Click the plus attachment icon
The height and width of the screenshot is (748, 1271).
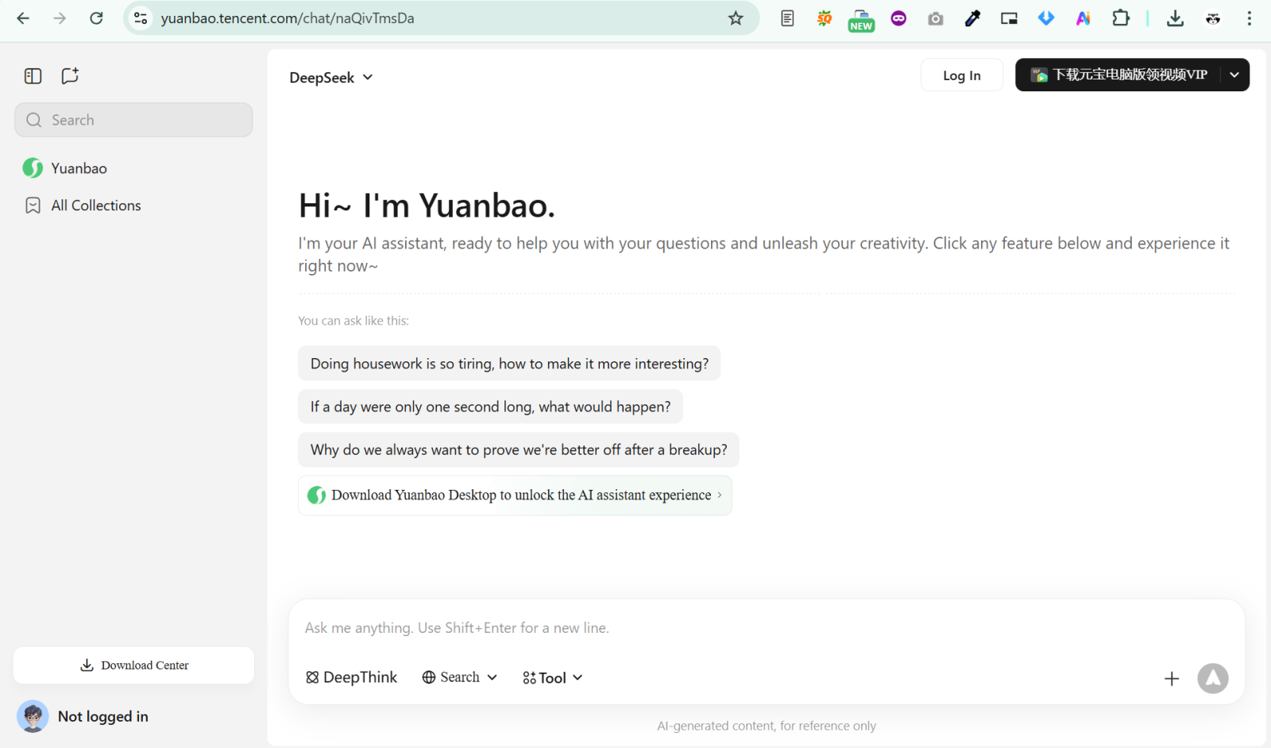pos(1171,678)
